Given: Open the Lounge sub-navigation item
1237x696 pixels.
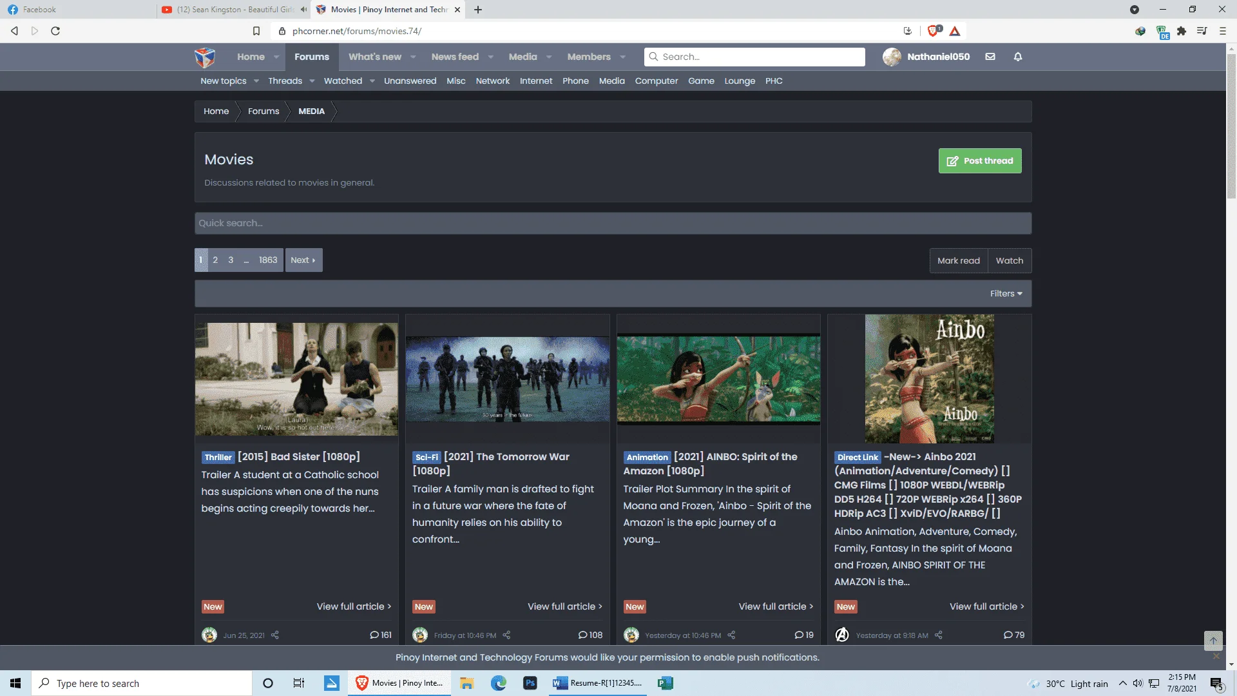Looking at the screenshot, I should [x=740, y=81].
